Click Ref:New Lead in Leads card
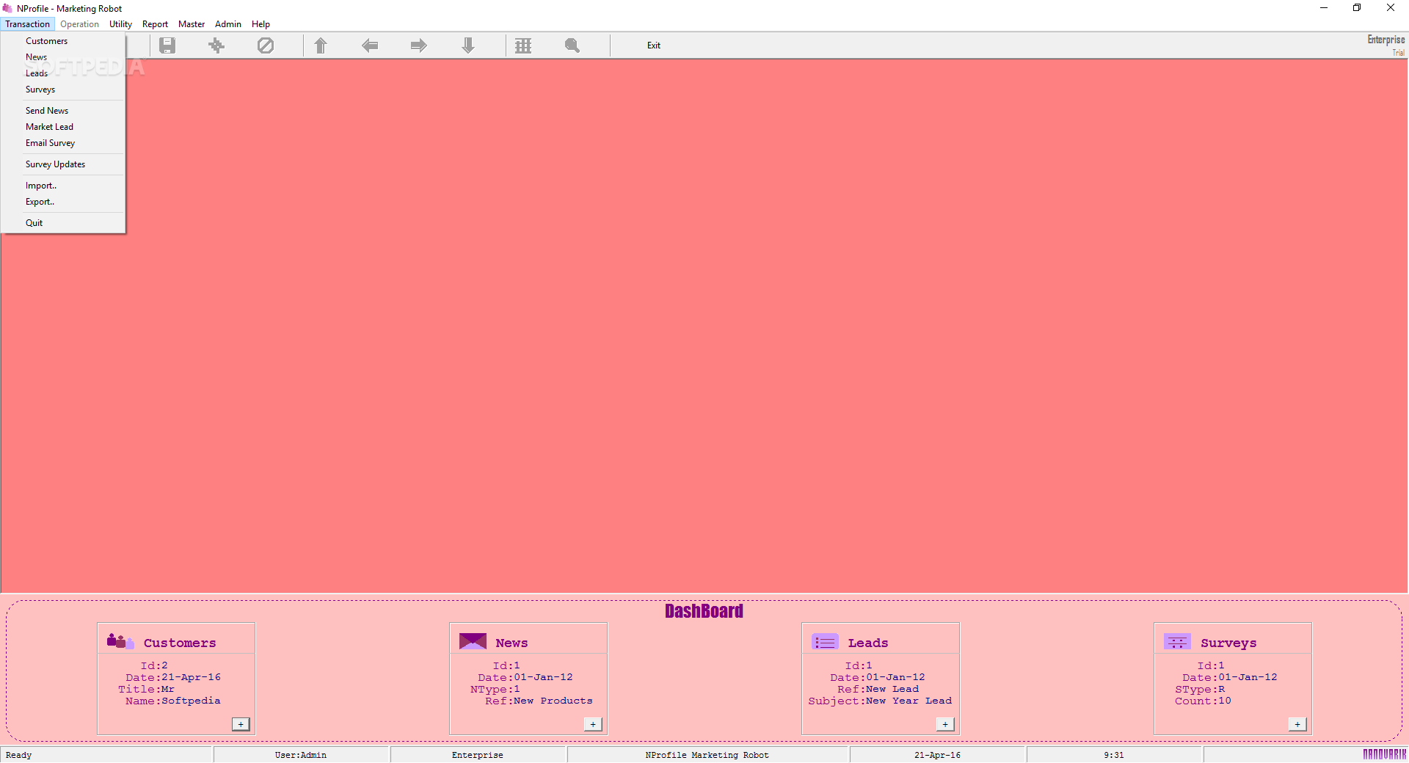Screen dimensions: 1409x763 878,689
